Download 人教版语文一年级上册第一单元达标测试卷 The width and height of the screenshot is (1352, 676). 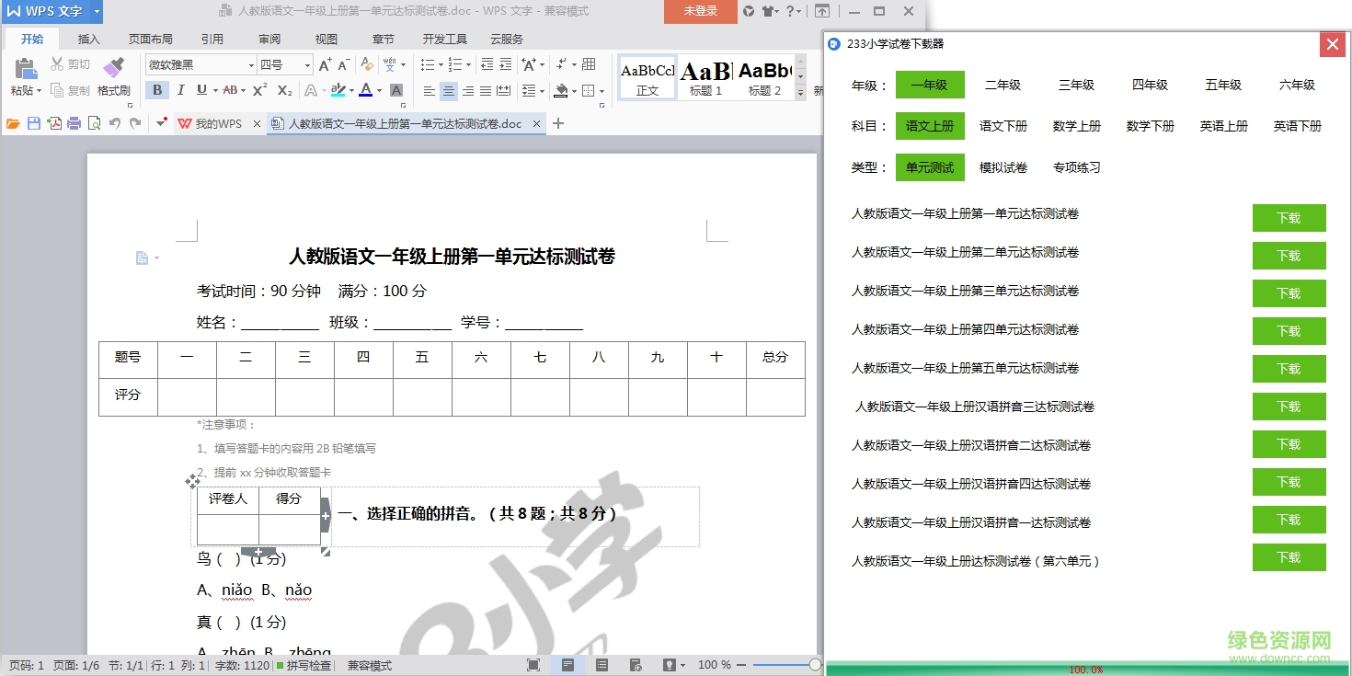1289,218
